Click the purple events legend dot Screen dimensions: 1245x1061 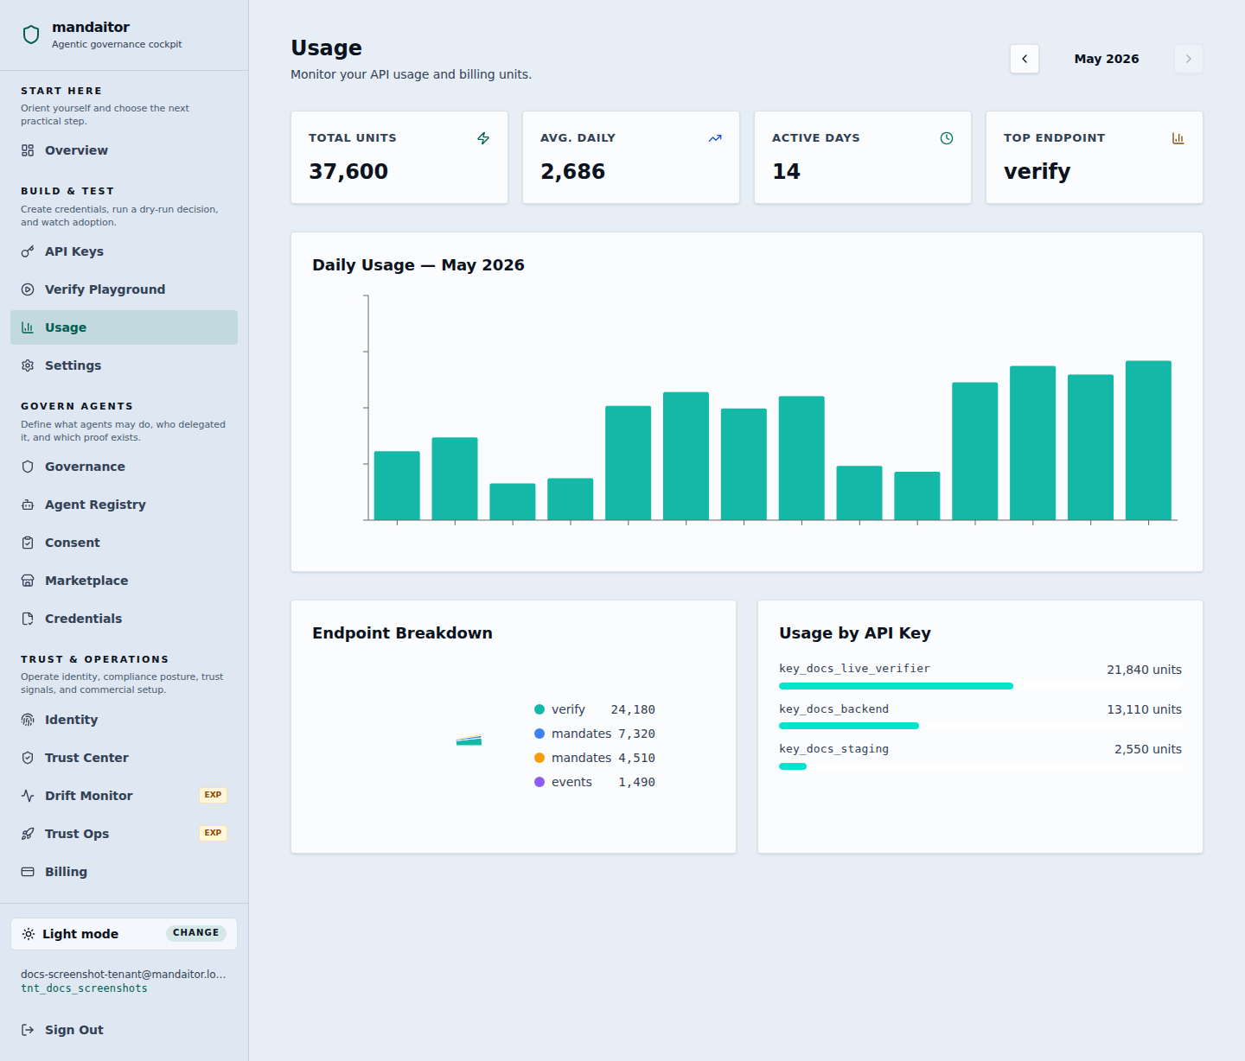(539, 782)
